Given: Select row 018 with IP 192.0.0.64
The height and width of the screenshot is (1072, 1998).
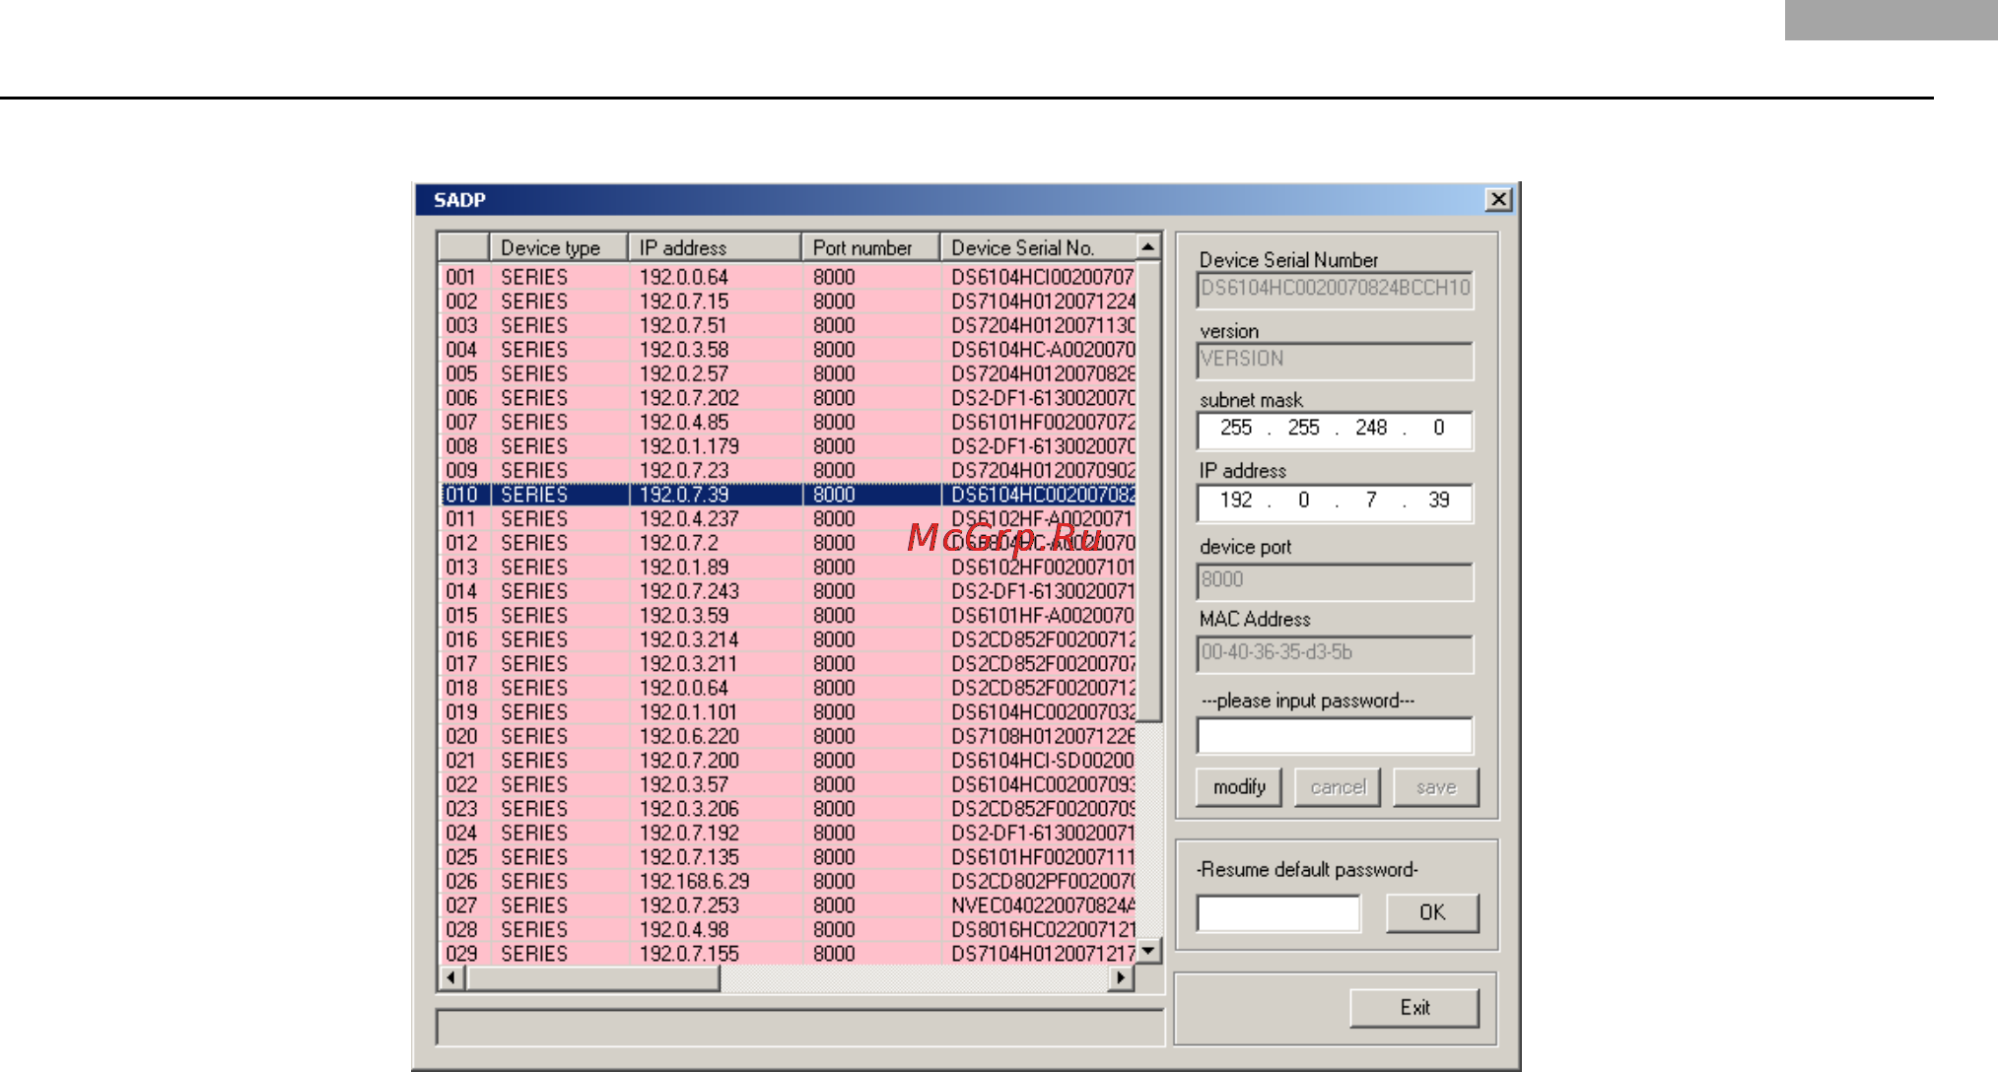Looking at the screenshot, I should pyautogui.click(x=788, y=688).
